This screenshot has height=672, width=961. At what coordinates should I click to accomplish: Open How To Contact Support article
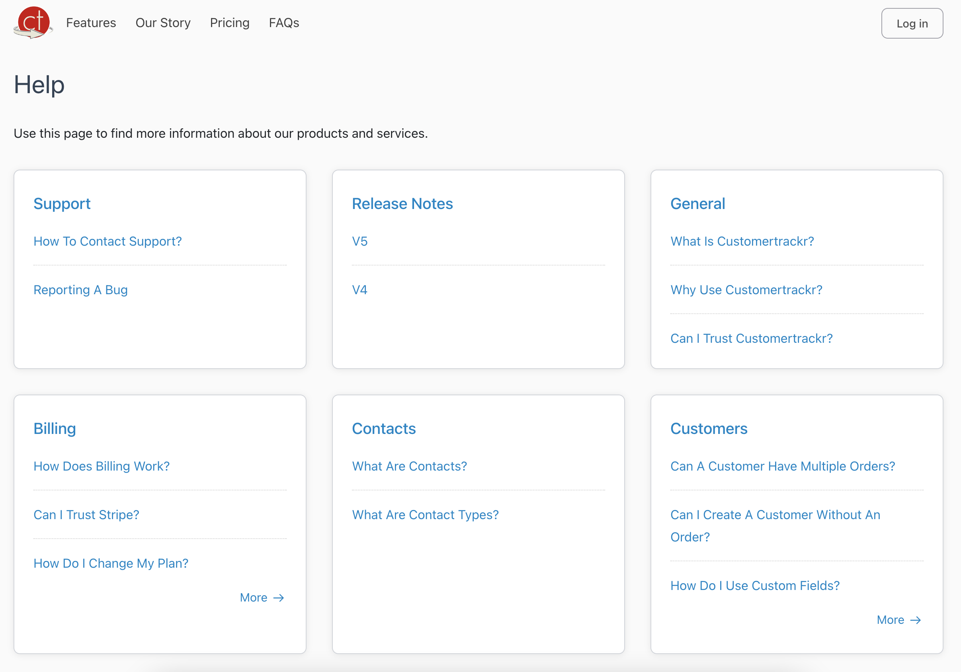(107, 241)
